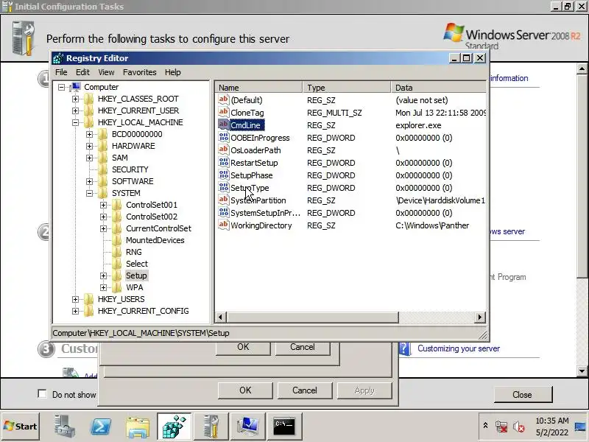Viewport: 589px width, 442px height.
Task: Select the RNG folder icon
Action: 117,252
